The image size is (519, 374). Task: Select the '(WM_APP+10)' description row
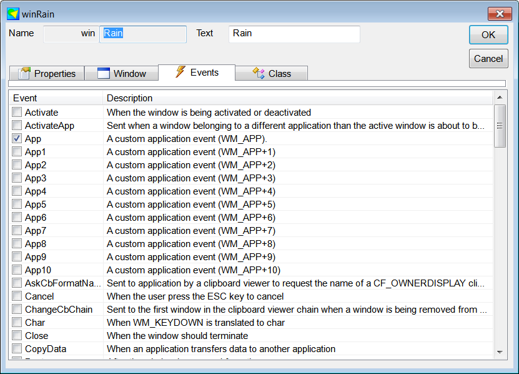click(x=194, y=270)
